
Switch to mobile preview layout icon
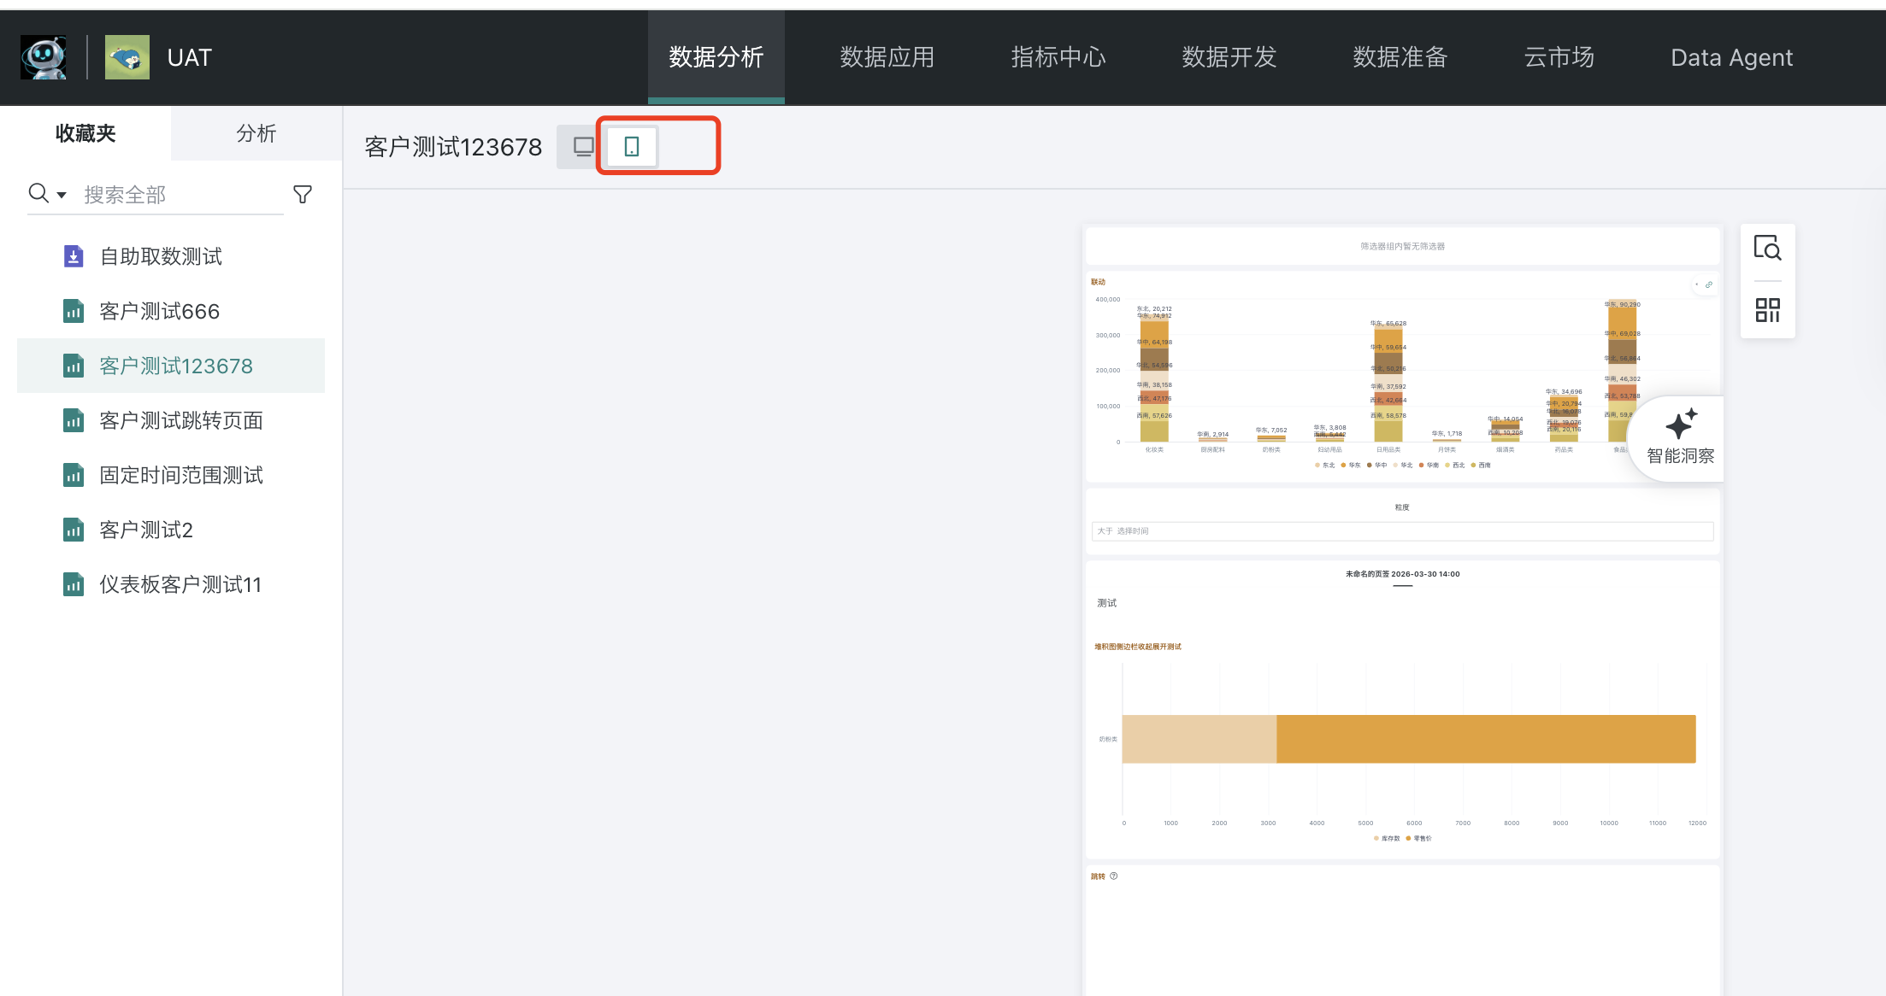point(632,147)
